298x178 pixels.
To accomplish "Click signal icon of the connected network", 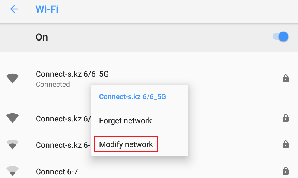I will point(13,78).
